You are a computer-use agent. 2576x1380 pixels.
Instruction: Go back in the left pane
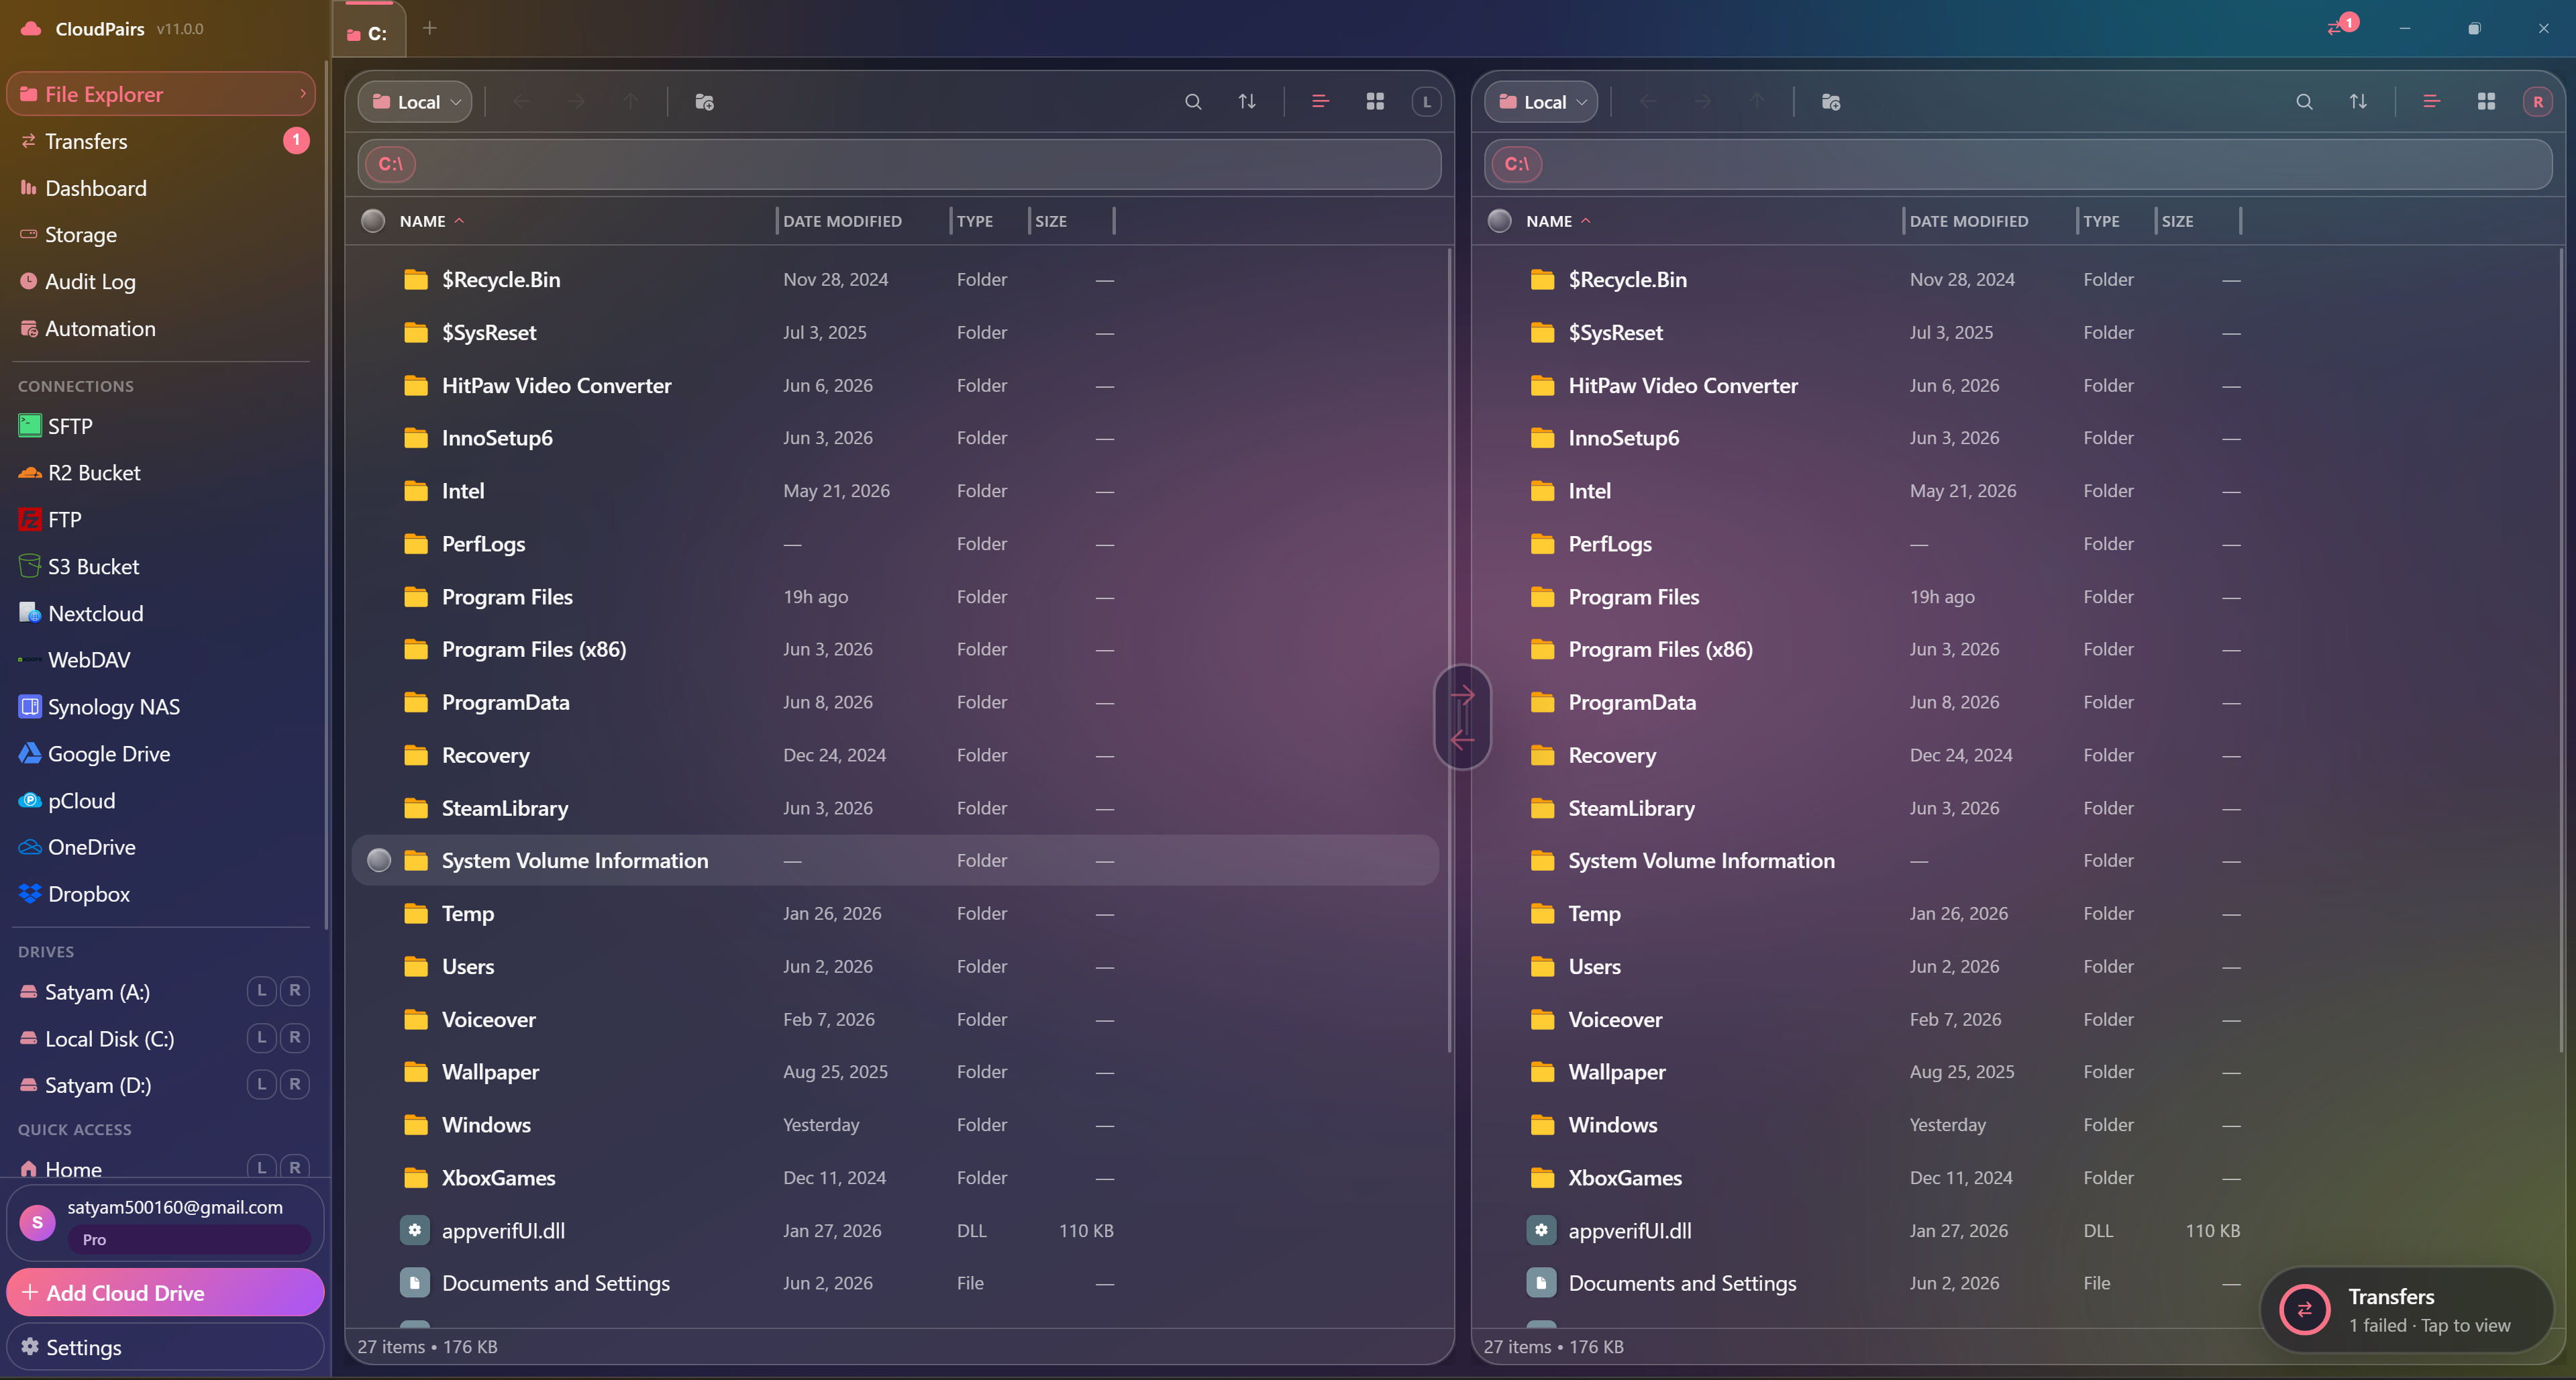click(x=521, y=102)
